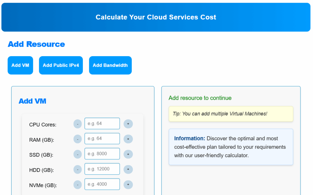Decrease RAM using the minus control
This screenshot has height=195, width=313.
click(77, 139)
